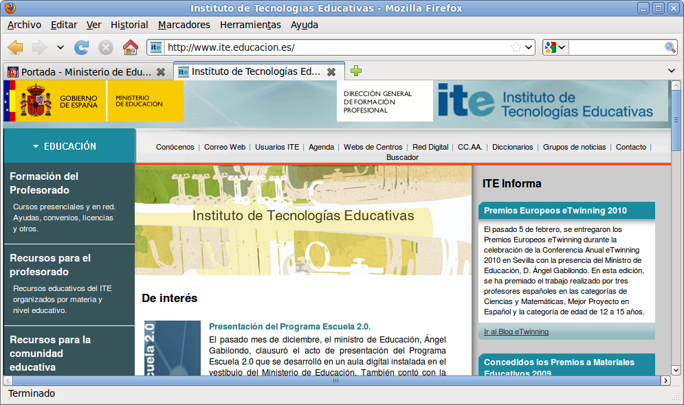Click the Firefox logo window menu icon
The height and width of the screenshot is (405, 684).
[x=10, y=8]
